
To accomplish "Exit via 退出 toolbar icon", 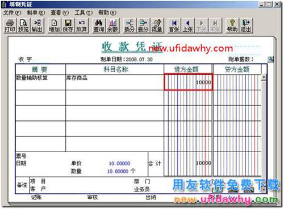I will [x=246, y=26].
